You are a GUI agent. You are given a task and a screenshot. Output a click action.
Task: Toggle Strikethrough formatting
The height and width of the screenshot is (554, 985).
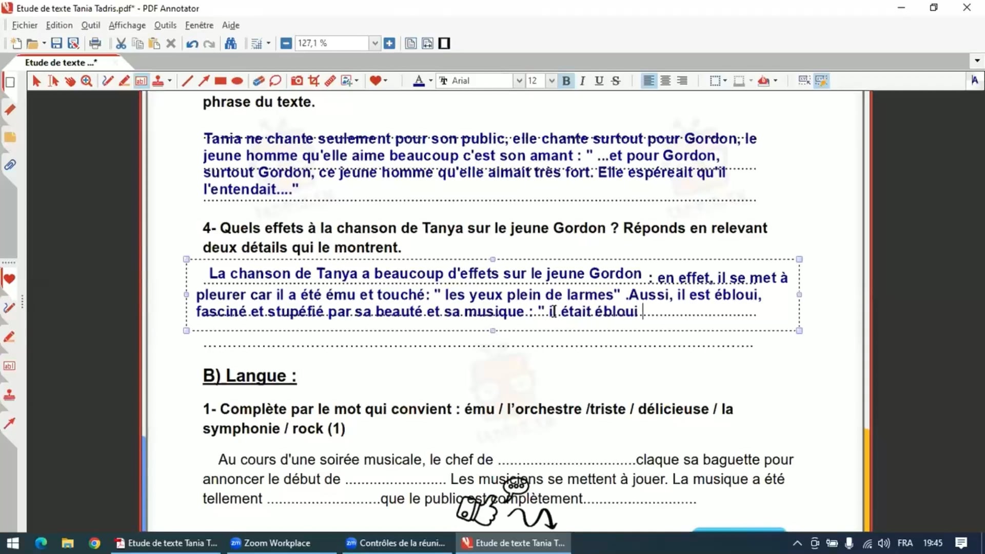pos(616,81)
